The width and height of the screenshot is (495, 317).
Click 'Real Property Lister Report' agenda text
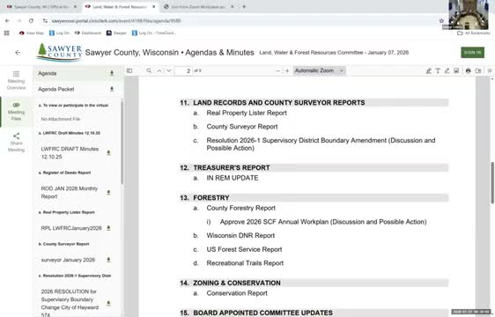[x=247, y=113]
